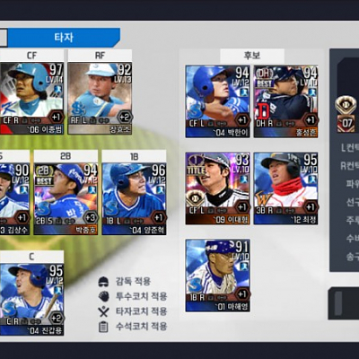Click the 감독 적용 cap icon
The width and height of the screenshot is (359, 359).
(103, 282)
